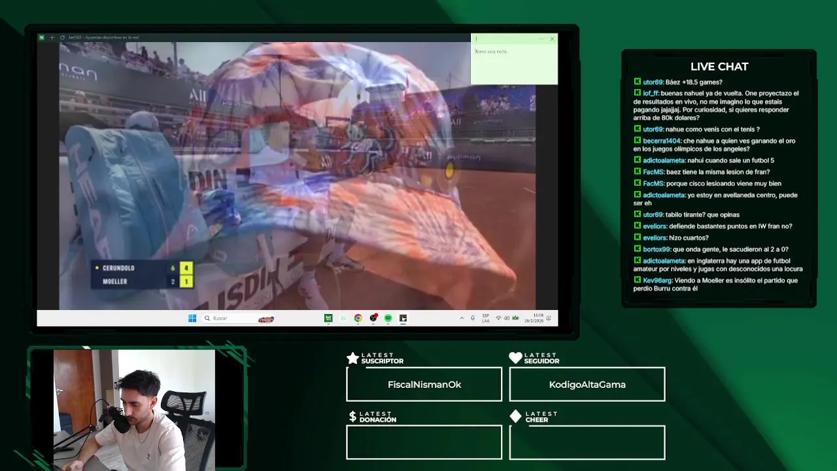Click the KodigoAltaGama follower box
The image size is (837, 471).
point(587,385)
